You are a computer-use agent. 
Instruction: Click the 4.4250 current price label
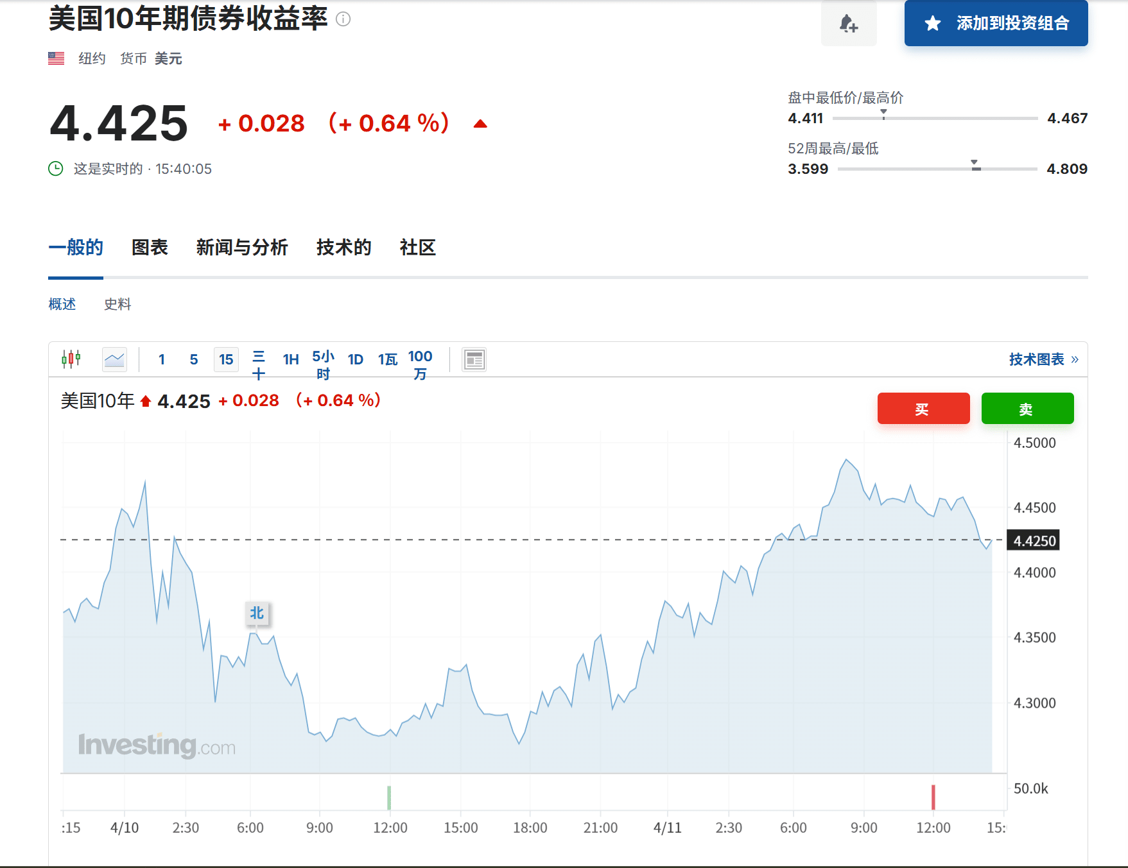(1034, 541)
